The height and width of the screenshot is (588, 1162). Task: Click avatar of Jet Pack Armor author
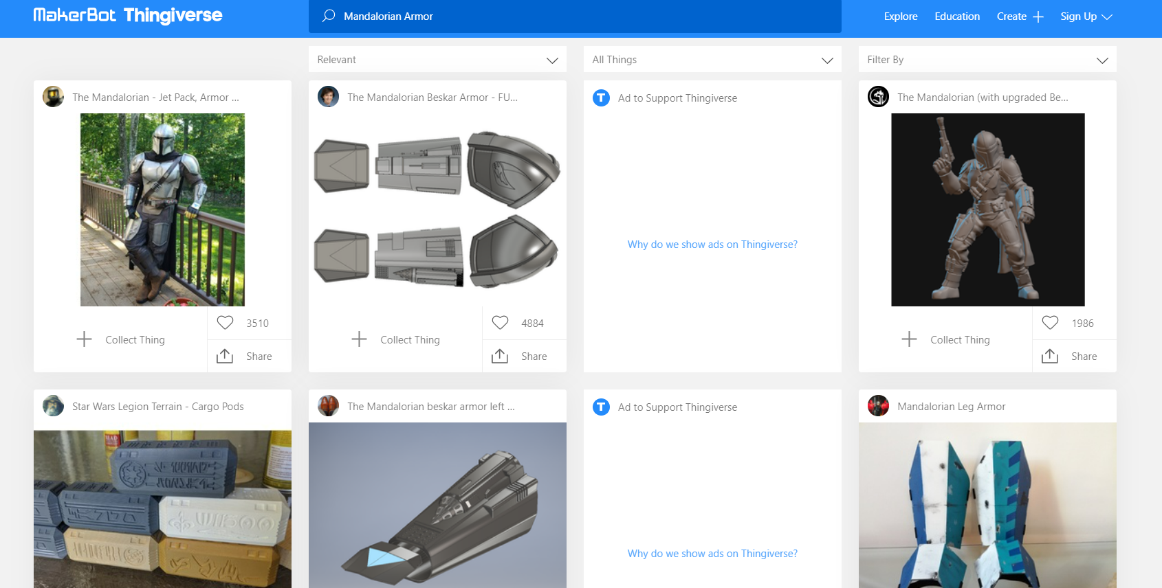[x=53, y=97]
